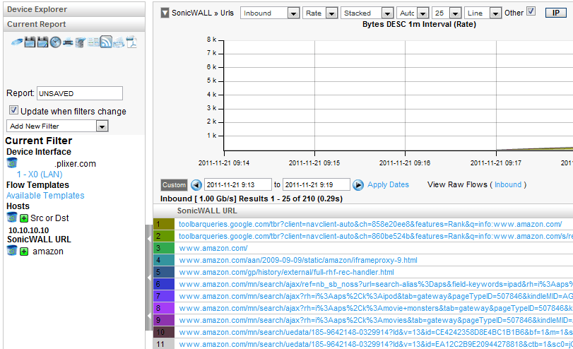
Task: Go to next time range with right arrow
Action: click(358, 185)
